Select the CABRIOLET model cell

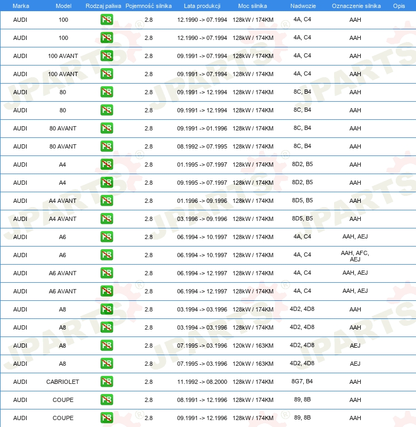(63, 382)
